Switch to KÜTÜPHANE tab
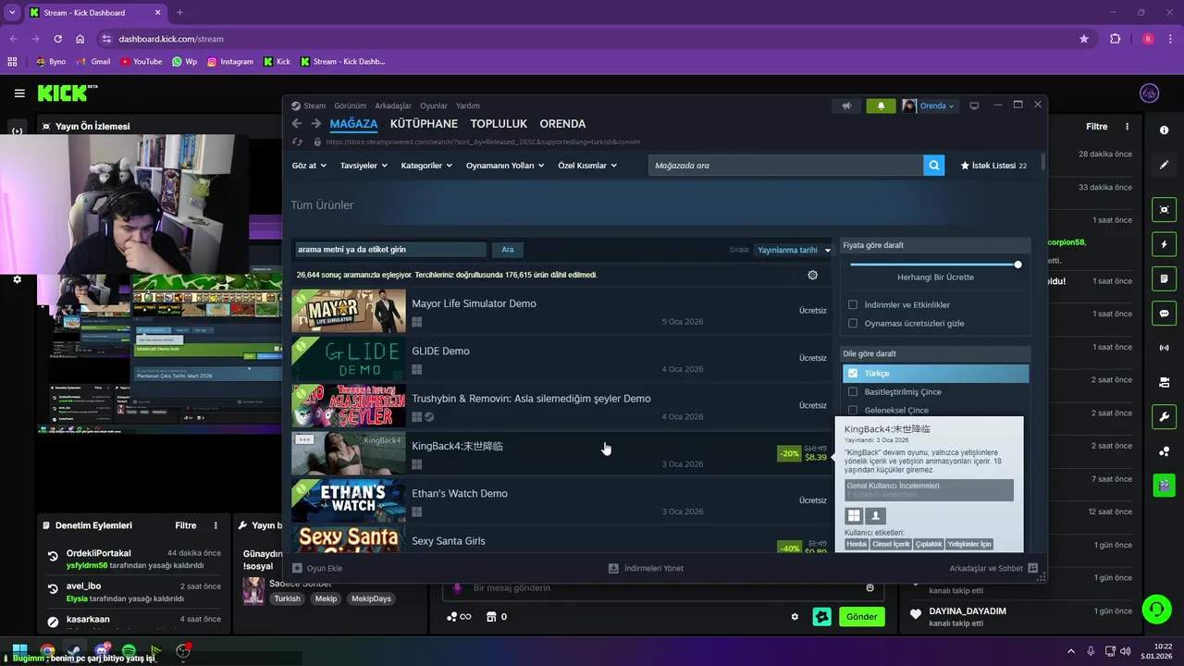The image size is (1184, 666). point(424,124)
